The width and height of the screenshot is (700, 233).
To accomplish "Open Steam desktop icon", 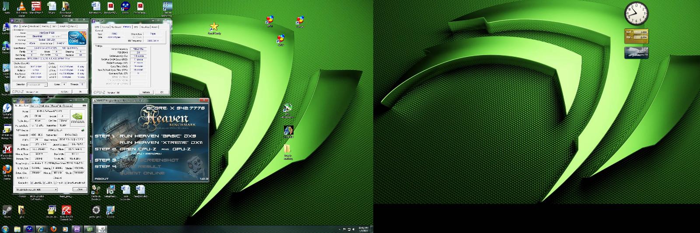I will pyautogui.click(x=7, y=211).
